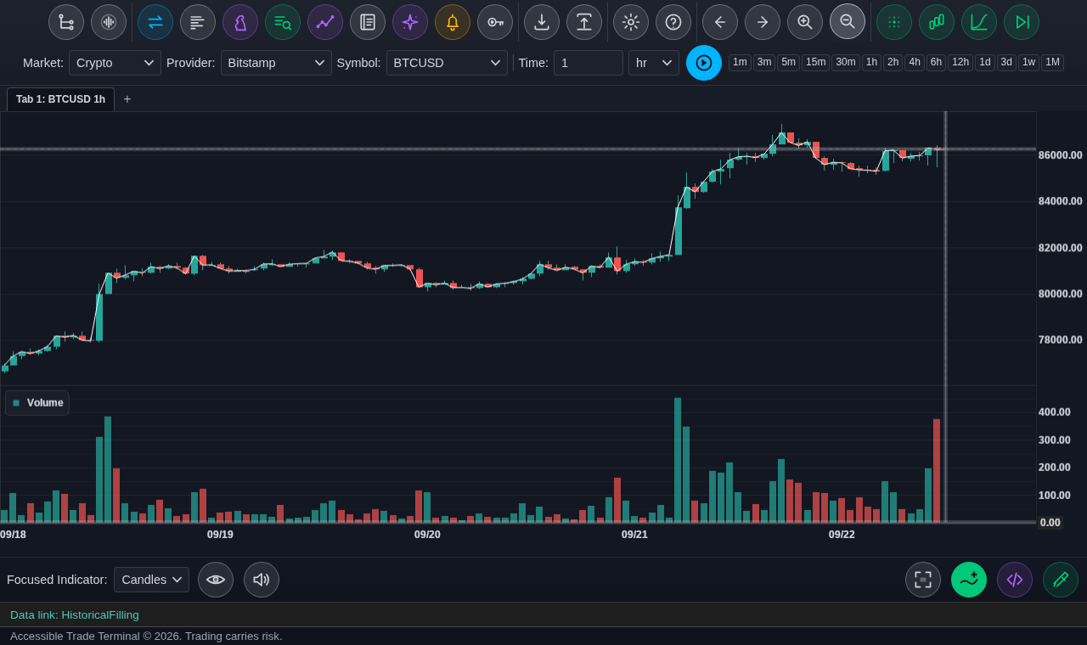
Task: Click the green skip-to-end icon
Action: point(1022,22)
